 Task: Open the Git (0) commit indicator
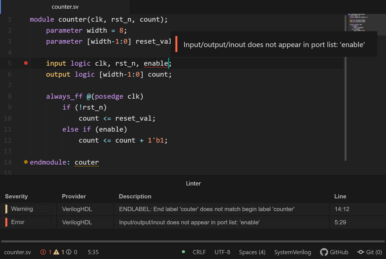(x=369, y=252)
